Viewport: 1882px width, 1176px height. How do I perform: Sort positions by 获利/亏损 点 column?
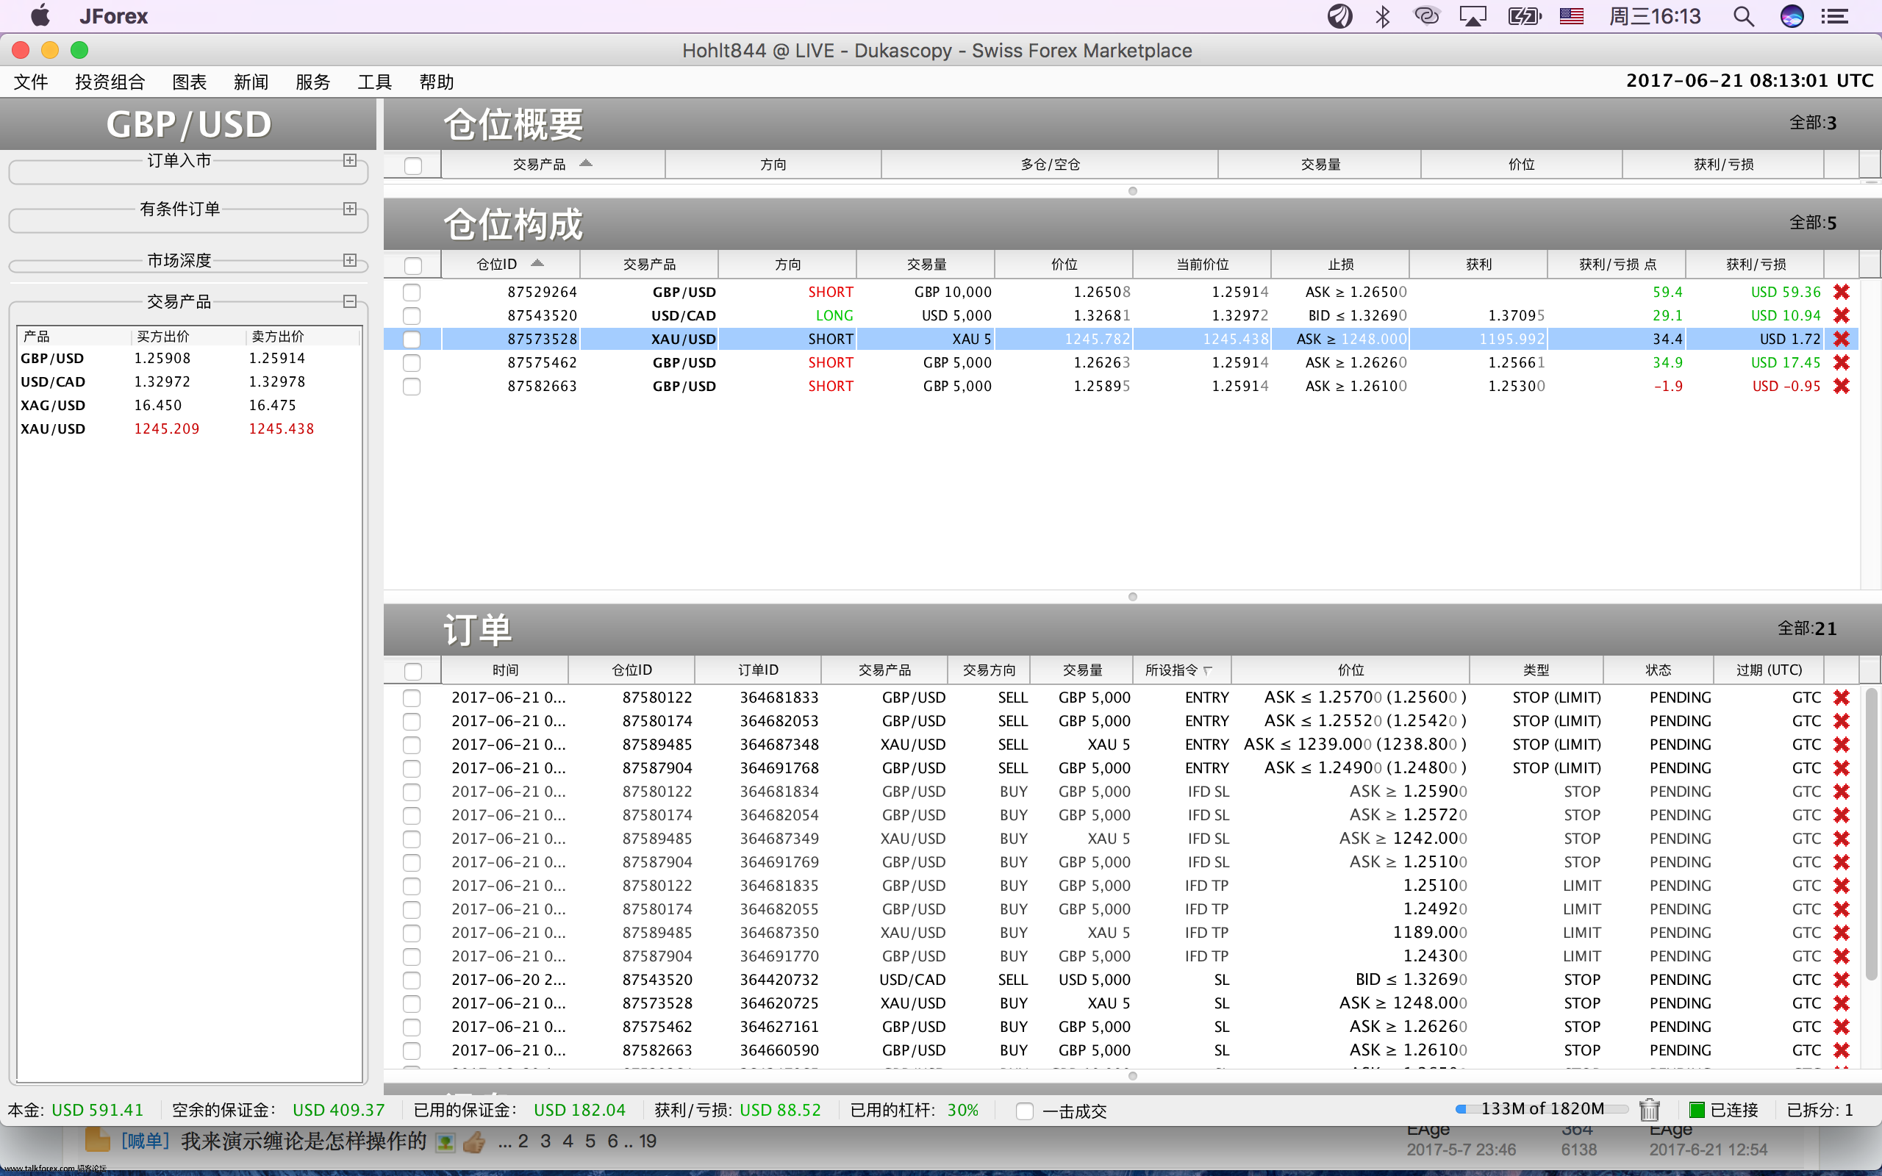1617,265
